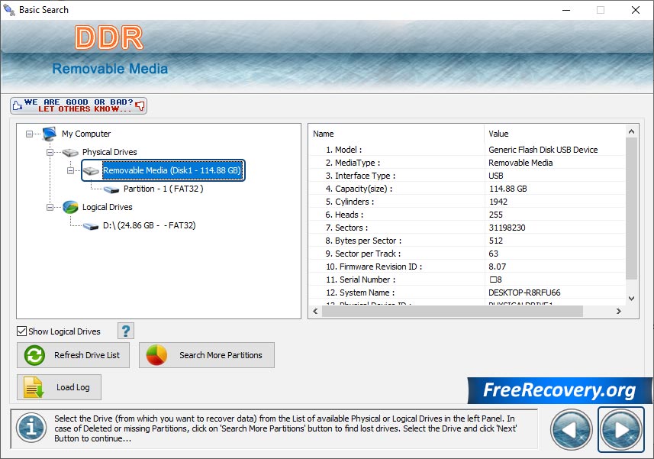The width and height of the screenshot is (654, 459).
Task: Click the round info icon
Action: [x=31, y=428]
